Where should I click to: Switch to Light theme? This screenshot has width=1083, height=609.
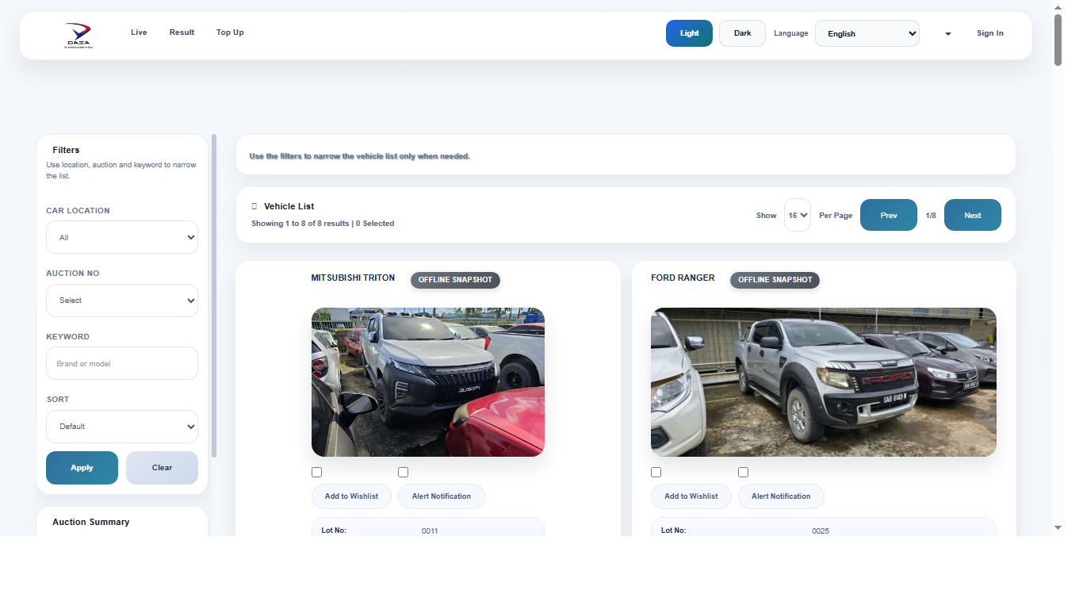(x=689, y=33)
